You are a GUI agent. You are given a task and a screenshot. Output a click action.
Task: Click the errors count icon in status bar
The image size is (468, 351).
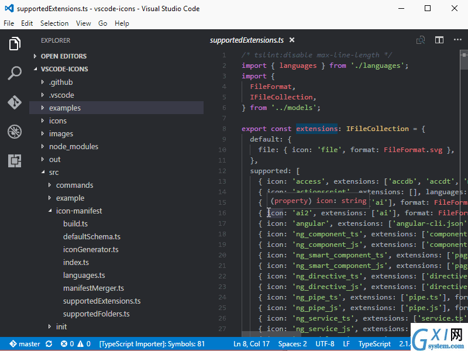(64, 344)
